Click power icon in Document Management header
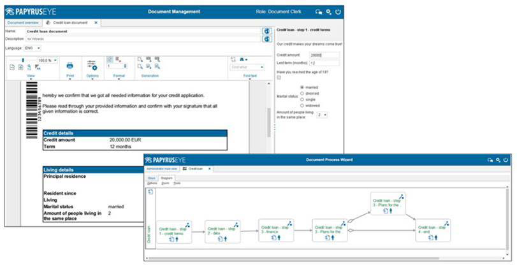This screenshot has width=517, height=267. point(338,11)
